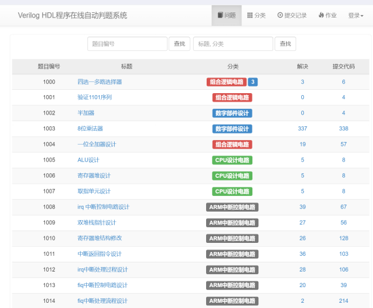Screen dimensions: 373x308
Task: Select green CPU设计电路 tag for ALU设计
Action: pos(232,160)
